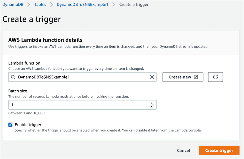Viewport: 244px width, 159px height.
Task: Click the X icon to remove DynamoDBToSNSExample1
Action: [152, 77]
